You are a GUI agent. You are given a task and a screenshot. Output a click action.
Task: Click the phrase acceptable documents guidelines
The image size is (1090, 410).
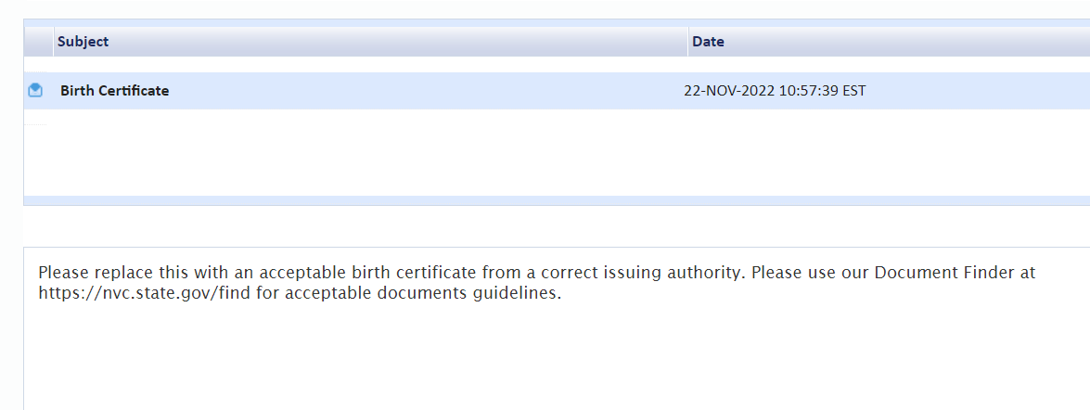click(423, 293)
